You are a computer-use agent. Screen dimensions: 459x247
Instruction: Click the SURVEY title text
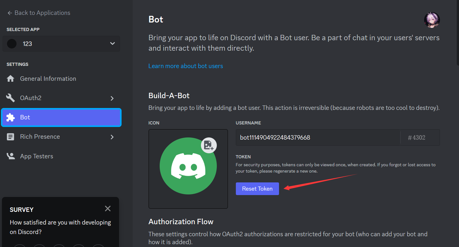[22, 210]
